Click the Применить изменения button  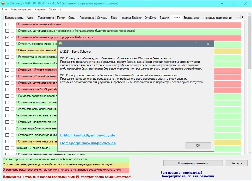tap(193, 163)
